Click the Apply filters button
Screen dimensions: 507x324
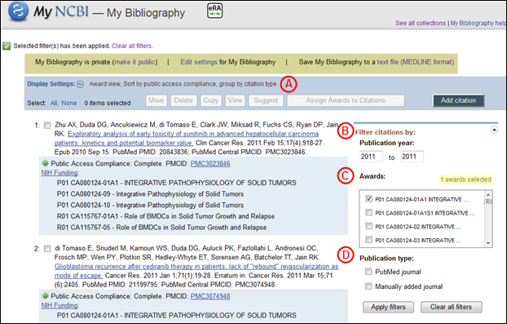pyautogui.click(x=388, y=307)
